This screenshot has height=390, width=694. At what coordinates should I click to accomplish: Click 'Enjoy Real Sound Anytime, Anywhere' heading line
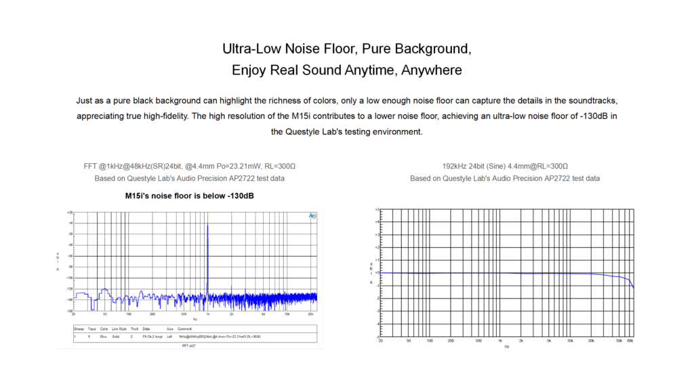346,70
